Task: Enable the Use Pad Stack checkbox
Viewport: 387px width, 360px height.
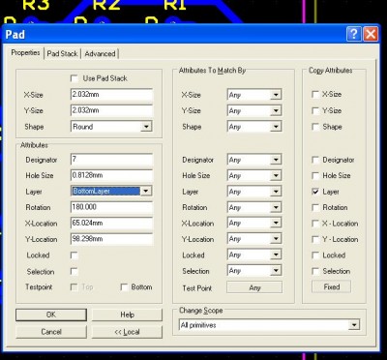Action: pyautogui.click(x=74, y=78)
